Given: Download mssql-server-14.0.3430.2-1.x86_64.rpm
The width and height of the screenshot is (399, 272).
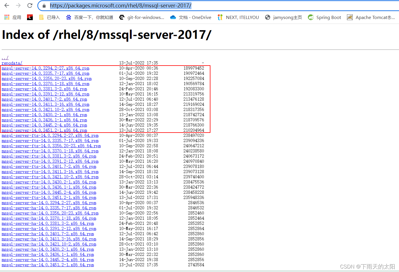Looking at the screenshot, I should tap(44, 115).
